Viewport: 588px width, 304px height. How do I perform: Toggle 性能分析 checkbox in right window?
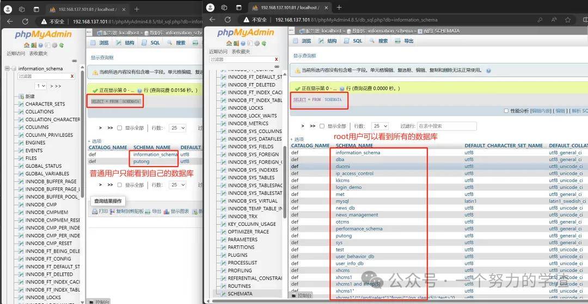506,111
